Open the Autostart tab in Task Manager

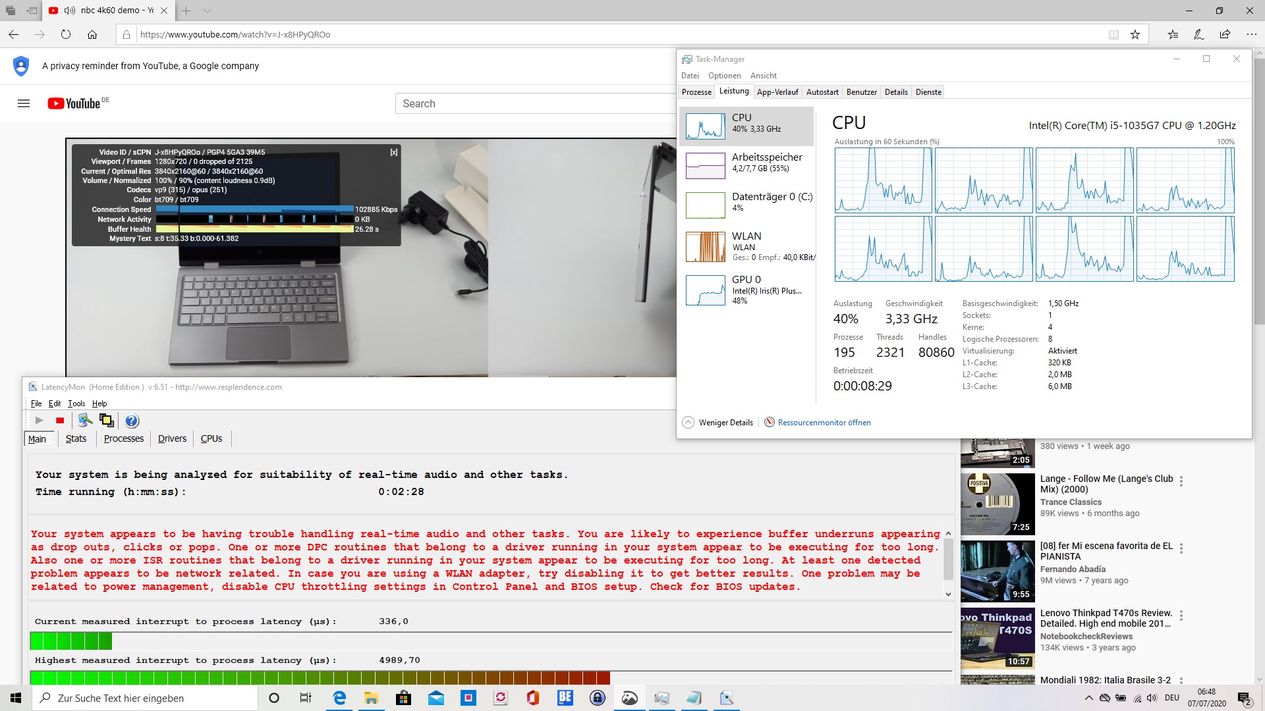click(822, 92)
